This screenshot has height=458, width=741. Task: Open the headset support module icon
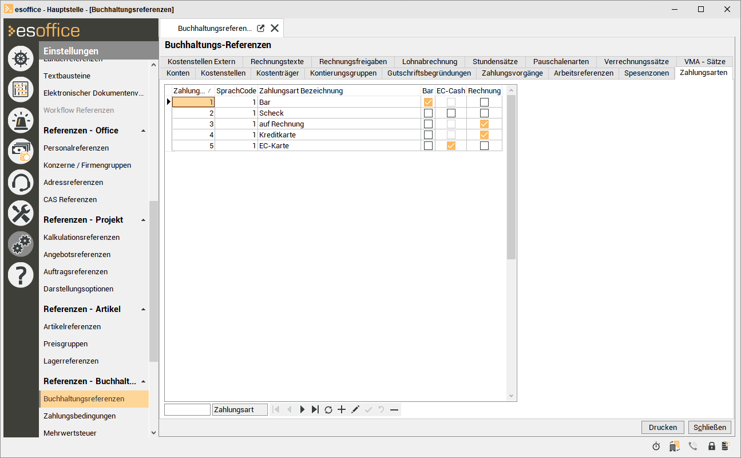pos(21,182)
